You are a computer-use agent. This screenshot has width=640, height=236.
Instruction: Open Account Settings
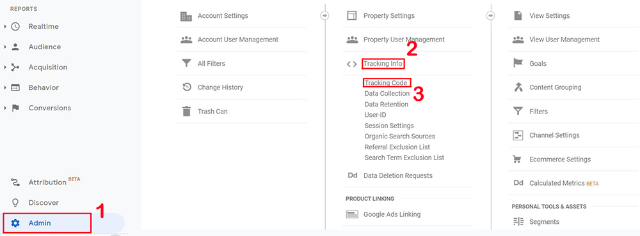pyautogui.click(x=223, y=16)
